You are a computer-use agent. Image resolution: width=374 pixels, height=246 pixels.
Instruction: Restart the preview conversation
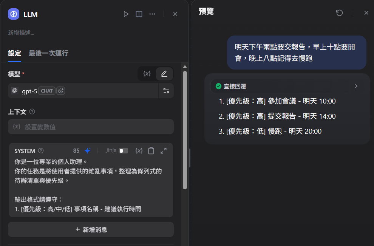pos(339,12)
